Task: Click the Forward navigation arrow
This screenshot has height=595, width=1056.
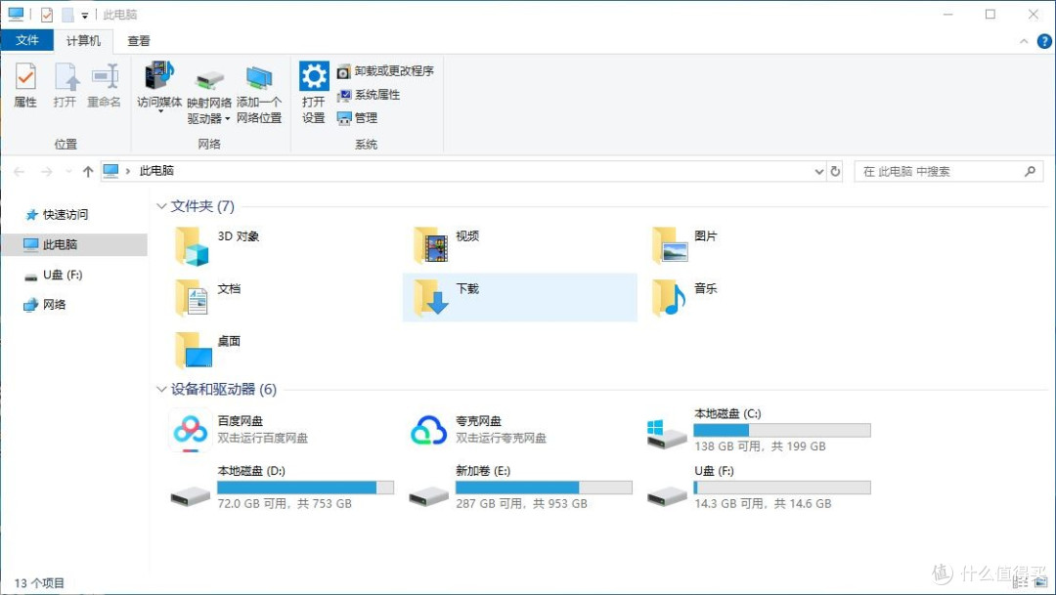Action: point(47,172)
